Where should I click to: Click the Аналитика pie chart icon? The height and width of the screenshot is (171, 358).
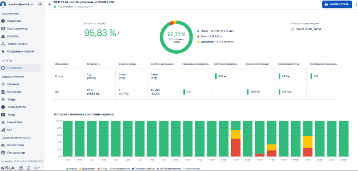click(x=3, y=21)
